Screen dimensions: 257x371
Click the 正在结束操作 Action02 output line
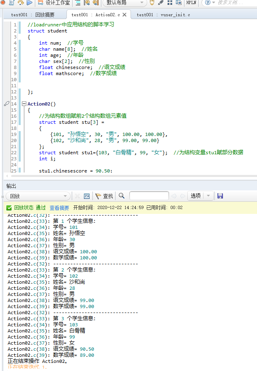click(37, 361)
